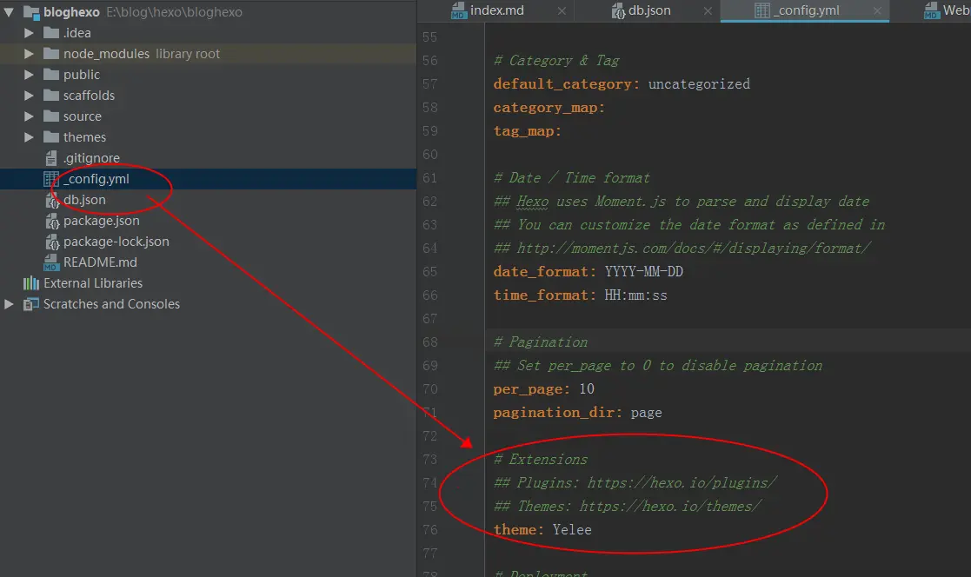Click the package.json file icon
This screenshot has height=577, width=971.
tap(53, 221)
